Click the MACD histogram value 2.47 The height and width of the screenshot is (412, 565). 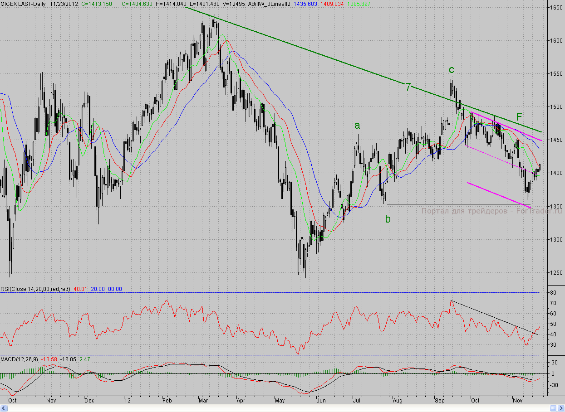click(x=85, y=359)
